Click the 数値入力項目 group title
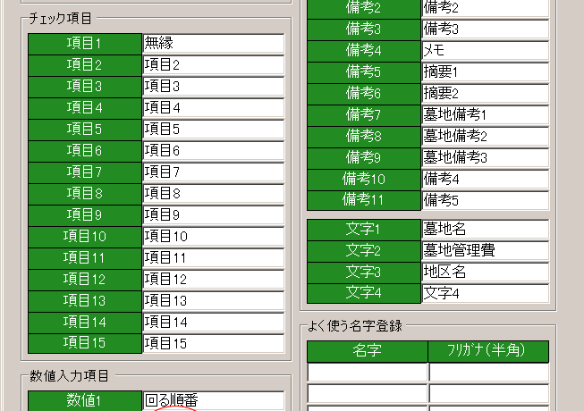This screenshot has height=411, width=584. coord(69,376)
